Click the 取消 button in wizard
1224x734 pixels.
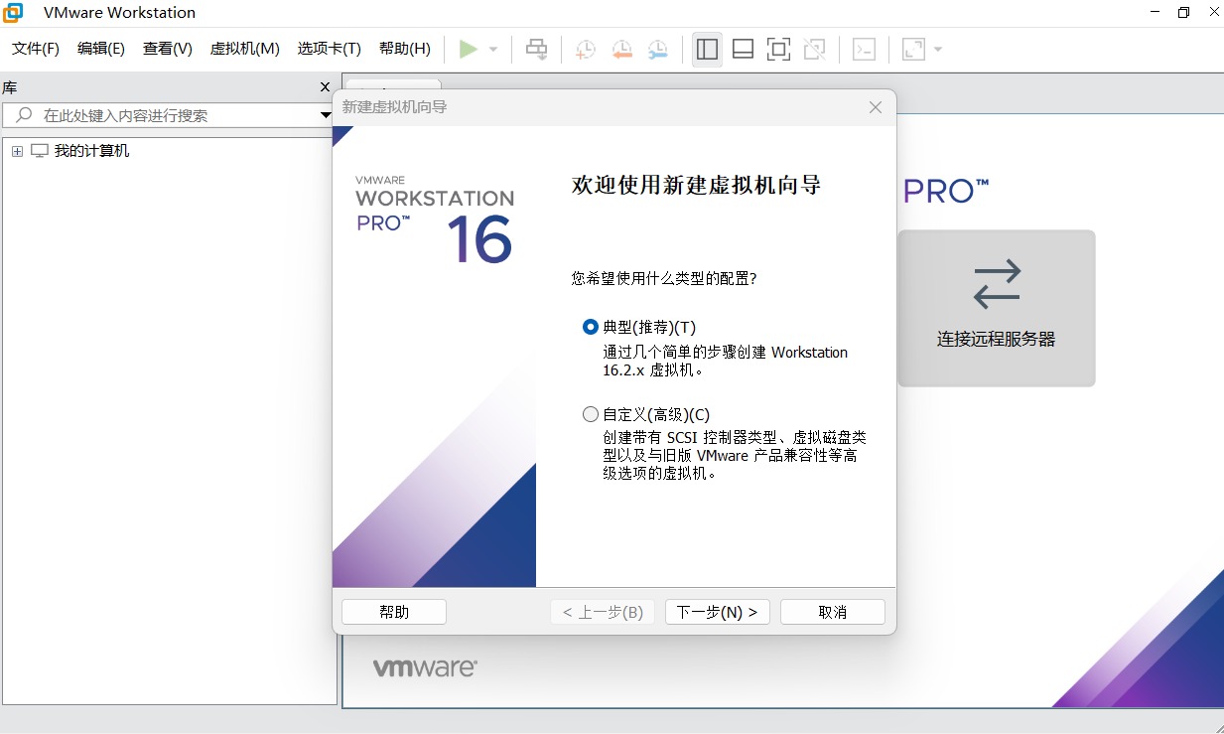[833, 612]
